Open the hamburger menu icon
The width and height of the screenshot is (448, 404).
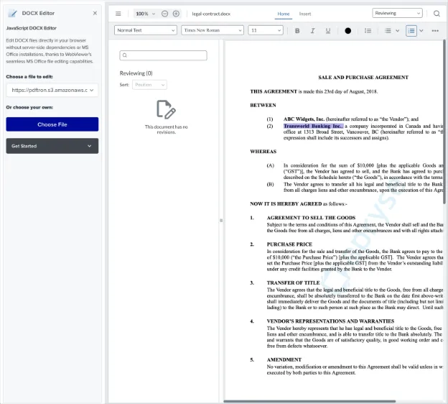coord(118,14)
